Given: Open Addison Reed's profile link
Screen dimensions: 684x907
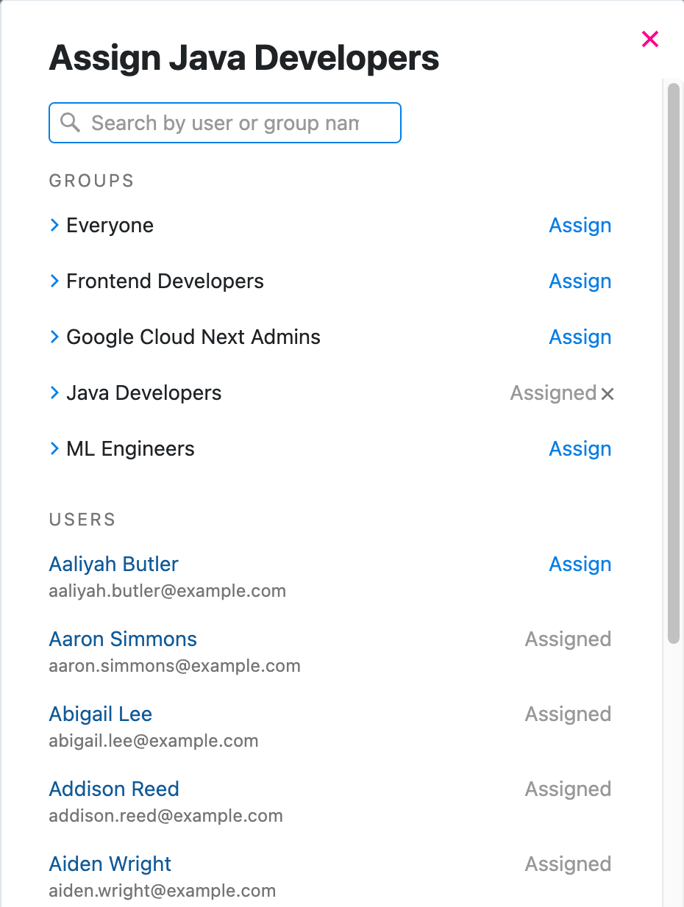Looking at the screenshot, I should click(x=114, y=789).
